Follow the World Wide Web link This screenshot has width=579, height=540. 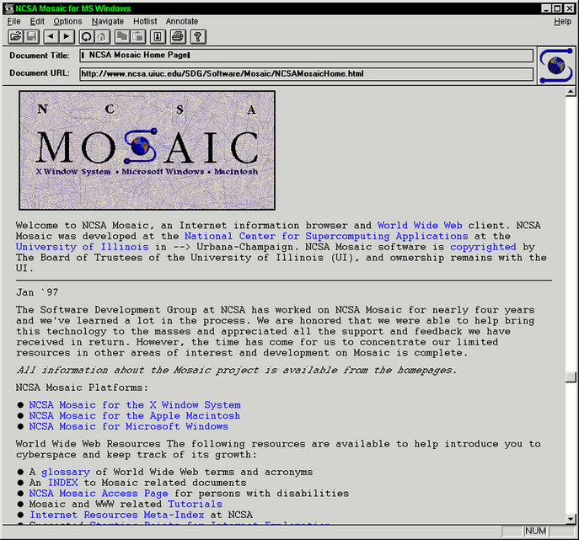(x=420, y=225)
